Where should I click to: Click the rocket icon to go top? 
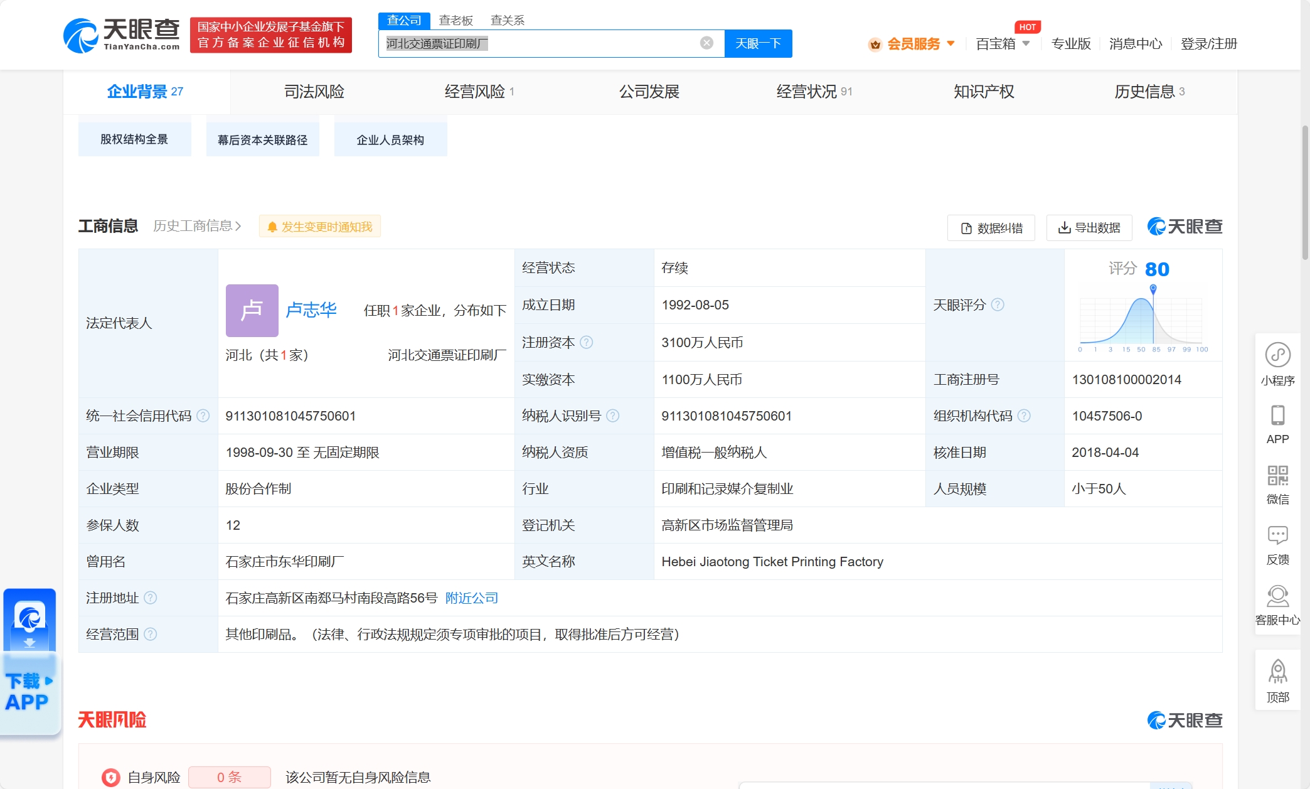(x=1277, y=672)
